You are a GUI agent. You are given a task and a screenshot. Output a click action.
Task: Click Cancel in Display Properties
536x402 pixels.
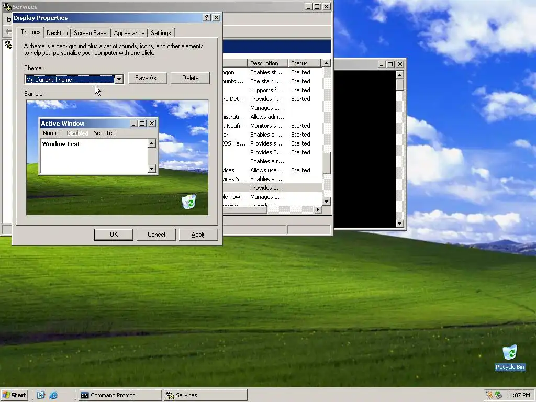coord(156,234)
